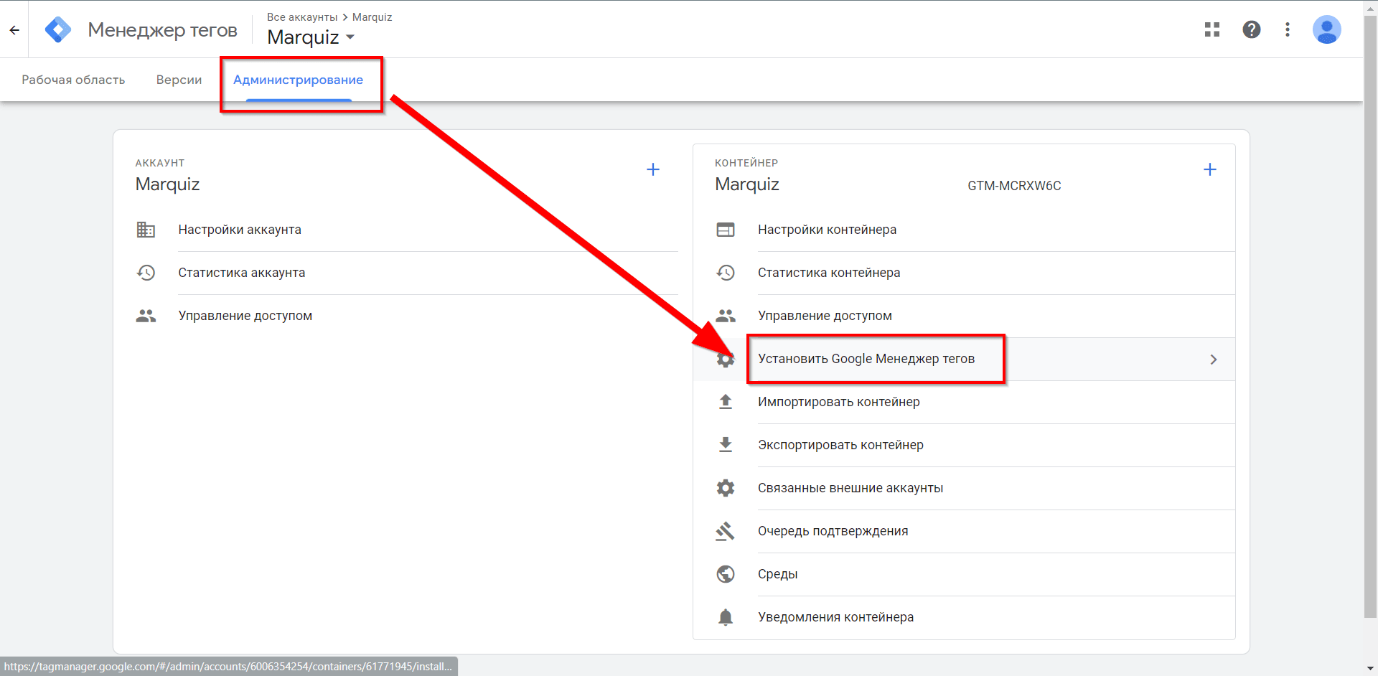Open Статистика аккаунта
Image resolution: width=1378 pixels, height=676 pixels.
(x=242, y=273)
